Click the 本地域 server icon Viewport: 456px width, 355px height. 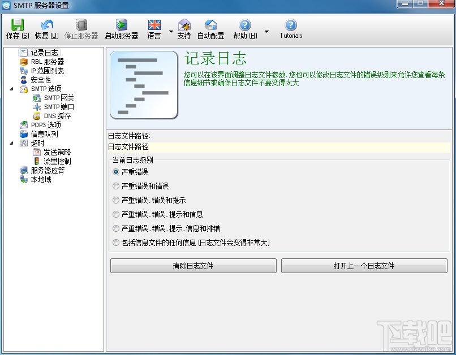coord(24,179)
